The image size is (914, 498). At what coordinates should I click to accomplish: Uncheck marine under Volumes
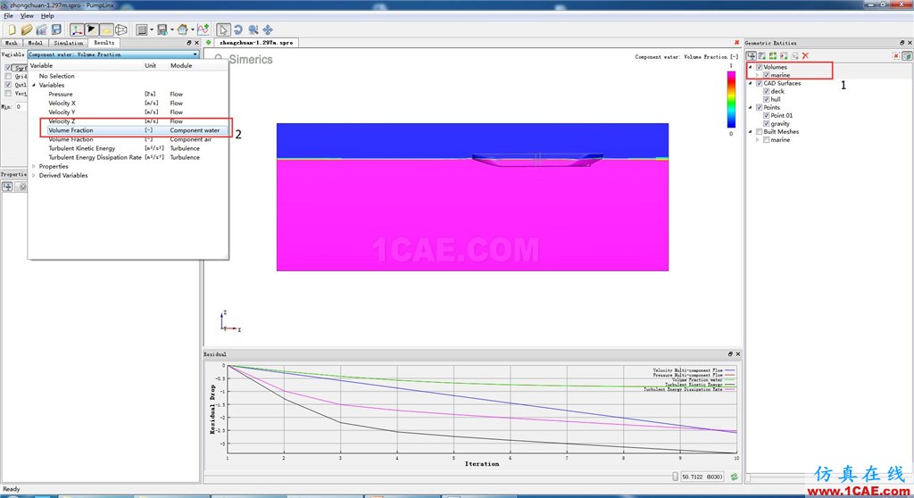pyautogui.click(x=767, y=75)
